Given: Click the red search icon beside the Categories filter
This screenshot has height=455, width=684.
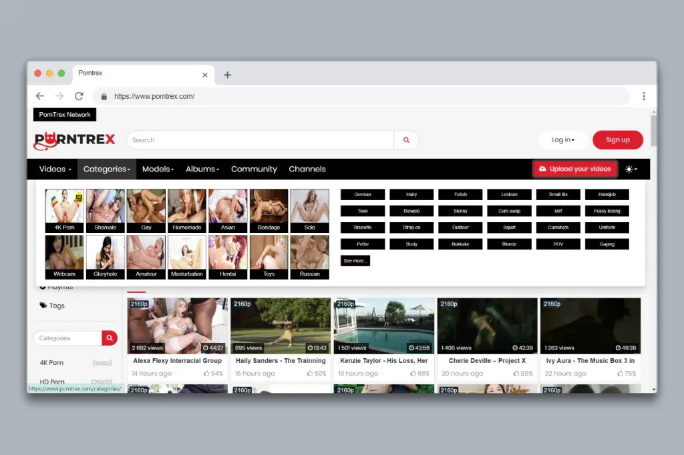Looking at the screenshot, I should (x=109, y=338).
